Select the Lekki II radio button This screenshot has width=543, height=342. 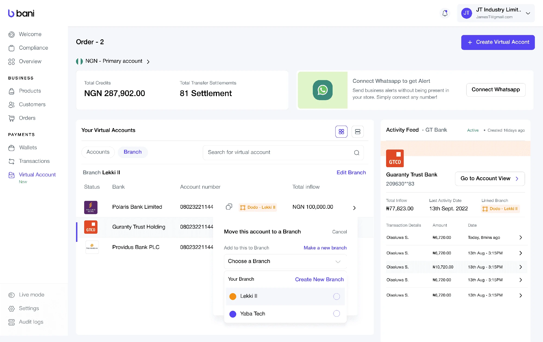tap(336, 296)
